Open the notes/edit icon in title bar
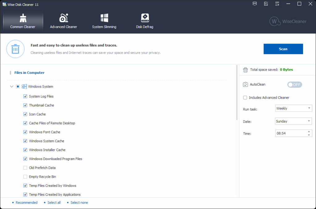The width and height of the screenshot is (316, 209). 266,4
